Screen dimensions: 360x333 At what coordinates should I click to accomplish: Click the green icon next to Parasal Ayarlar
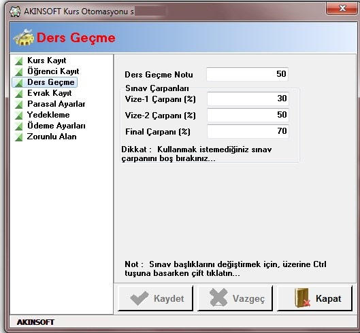tap(19, 105)
